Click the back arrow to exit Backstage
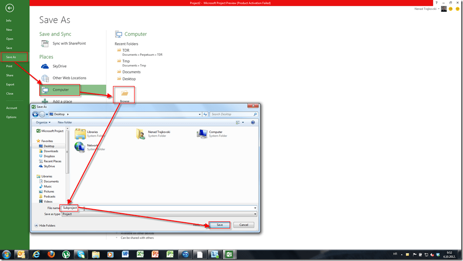The width and height of the screenshot is (463, 261). 9,8
